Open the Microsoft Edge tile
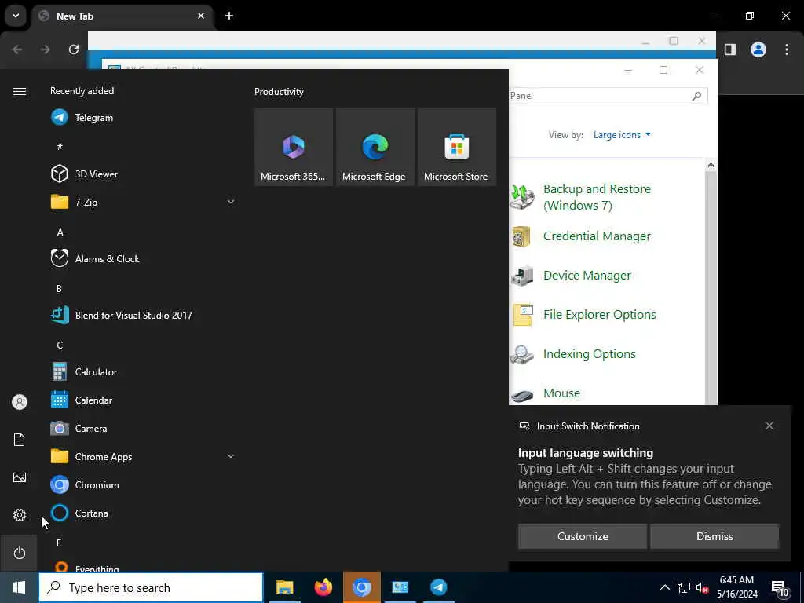804x603 pixels. pyautogui.click(x=375, y=147)
